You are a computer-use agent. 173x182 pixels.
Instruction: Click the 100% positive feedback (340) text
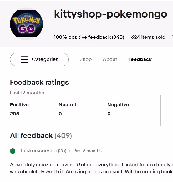pos(89,37)
